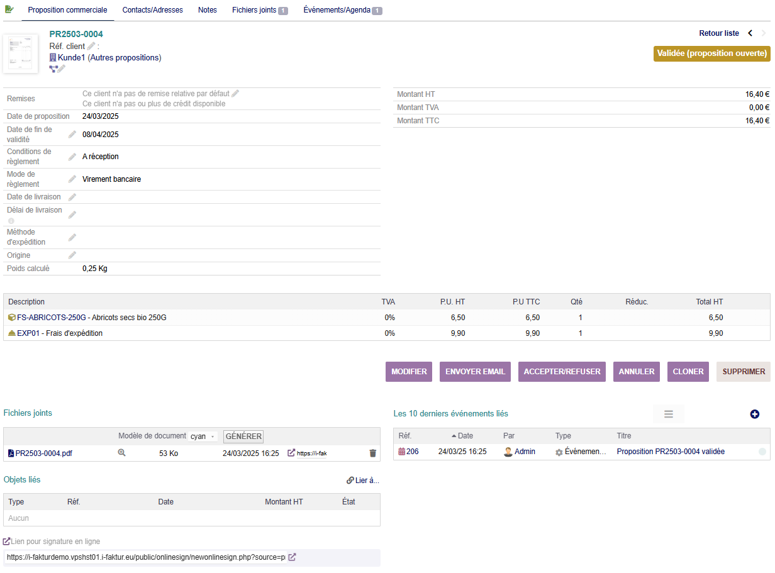Click pencil icon for Mode de règlement
Screen dimensions: 775x573
point(72,179)
